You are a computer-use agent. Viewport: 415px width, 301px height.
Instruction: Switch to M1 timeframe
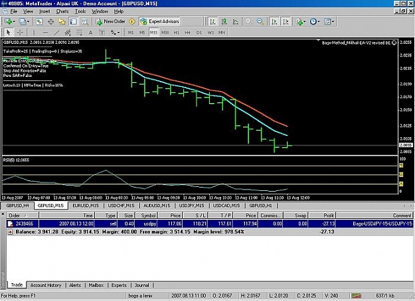pyautogui.click(x=131, y=32)
